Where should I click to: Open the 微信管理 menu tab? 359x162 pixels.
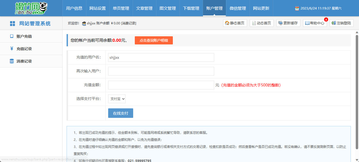(238, 8)
